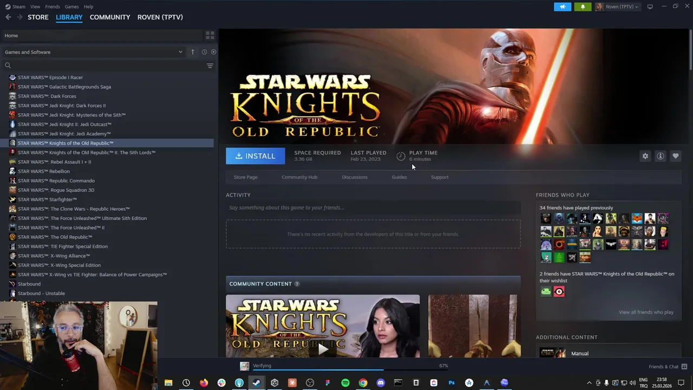Image resolution: width=693 pixels, height=390 pixels.
Task: Open Spotify from the taskbar
Action: point(345,383)
